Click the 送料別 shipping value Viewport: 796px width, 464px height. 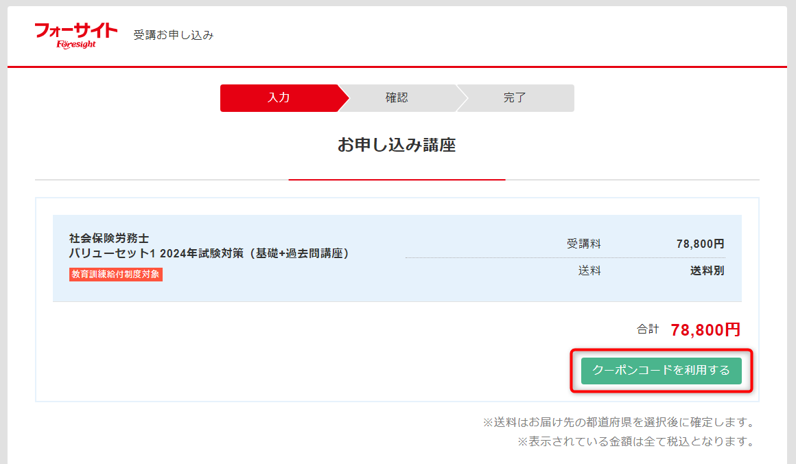pos(707,270)
